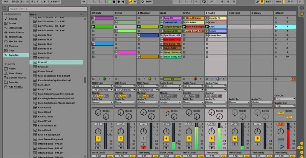Open Chords MIDI From All Ins dropdown
Image resolution: width=306 pixels, height=158 pixels.
point(102,86)
